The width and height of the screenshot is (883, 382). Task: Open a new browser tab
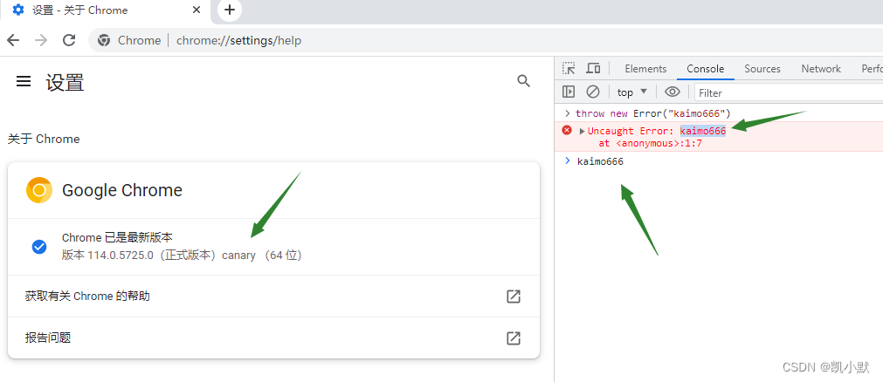point(229,10)
